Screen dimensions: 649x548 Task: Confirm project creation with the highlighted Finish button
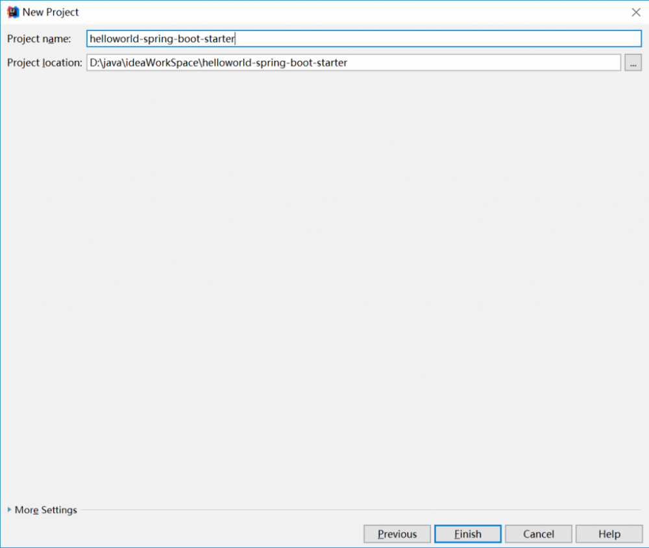pos(467,534)
